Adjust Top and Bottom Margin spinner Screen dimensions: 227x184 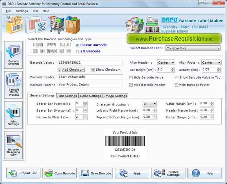pos(155,117)
